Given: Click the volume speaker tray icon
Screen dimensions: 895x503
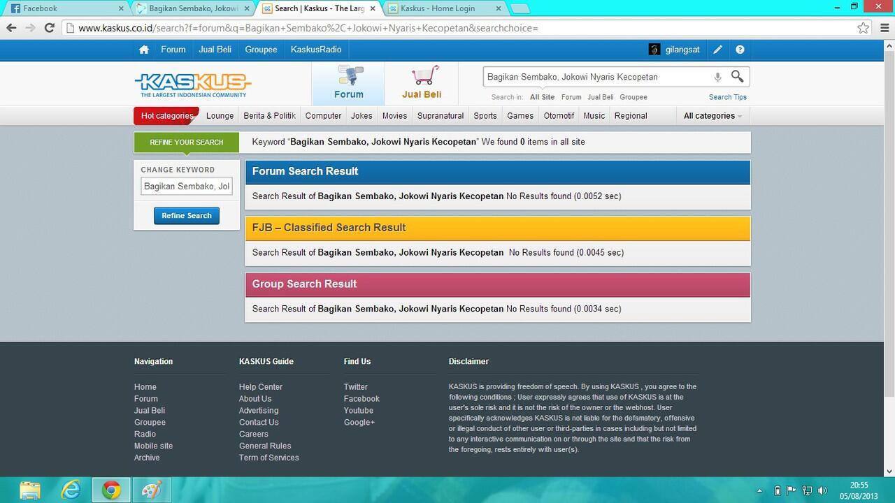Looking at the screenshot, I should [822, 490].
